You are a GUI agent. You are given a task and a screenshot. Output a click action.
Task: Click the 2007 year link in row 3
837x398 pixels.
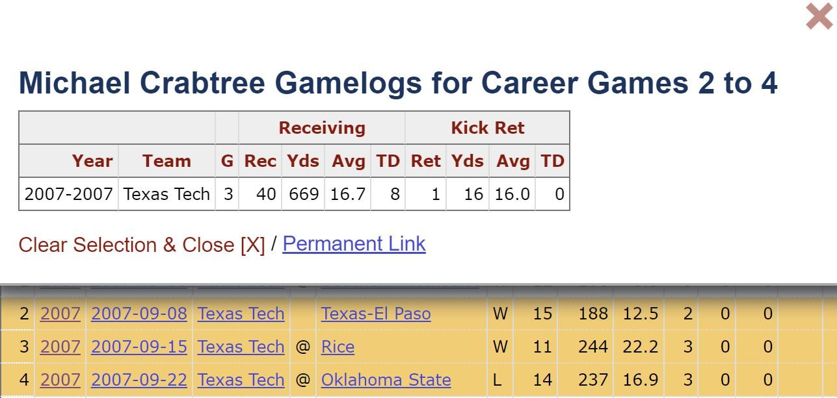60,347
